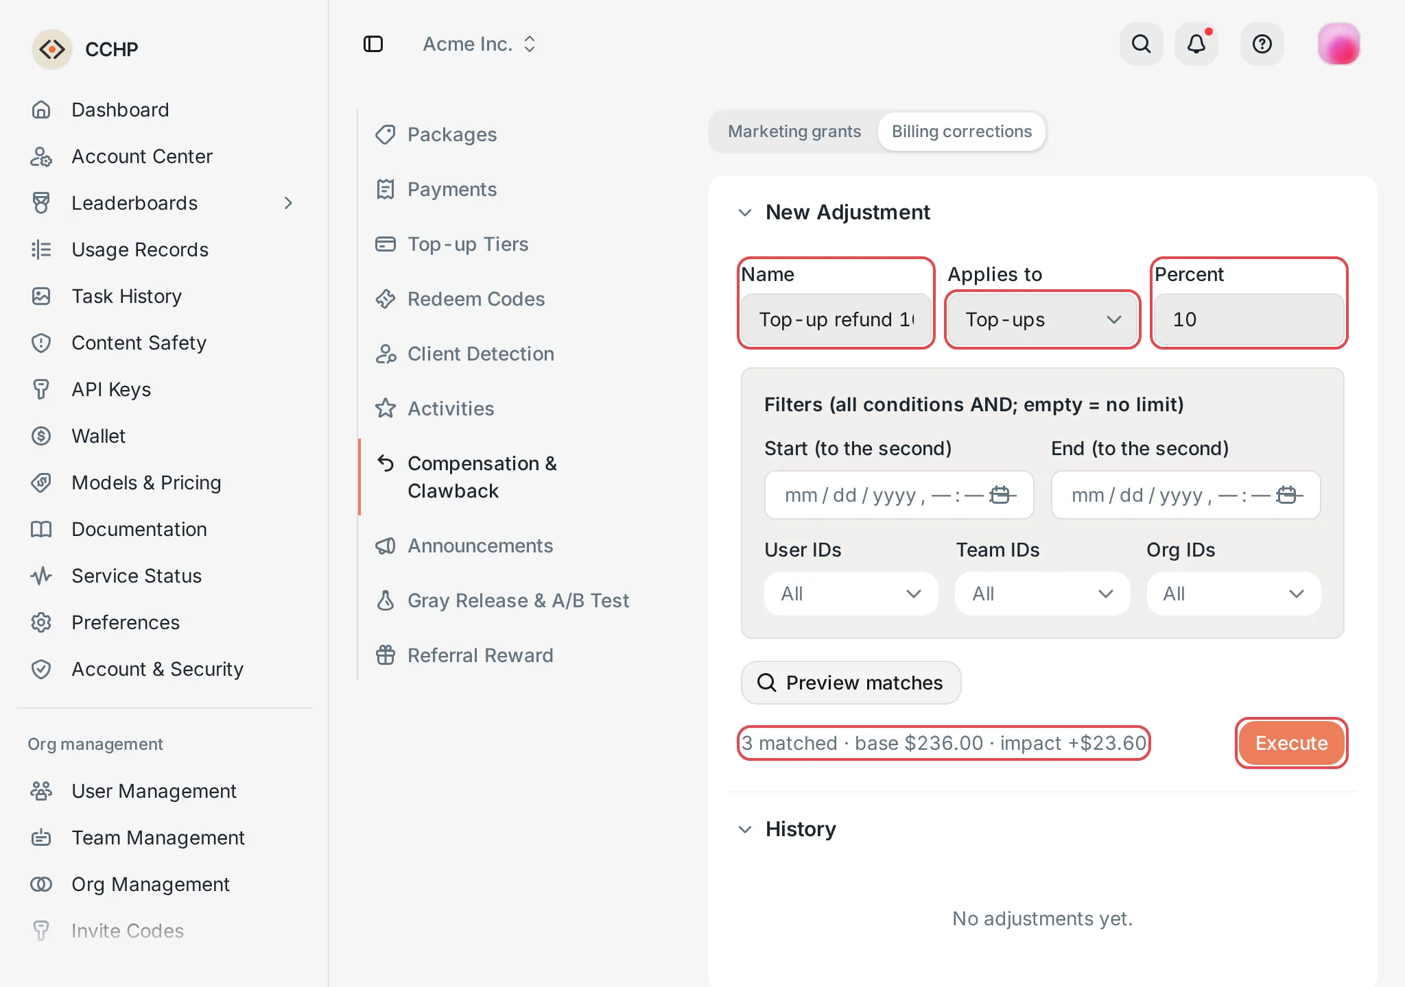Click the Redeem Codes ticket icon
The height and width of the screenshot is (987, 1405).
tap(386, 299)
